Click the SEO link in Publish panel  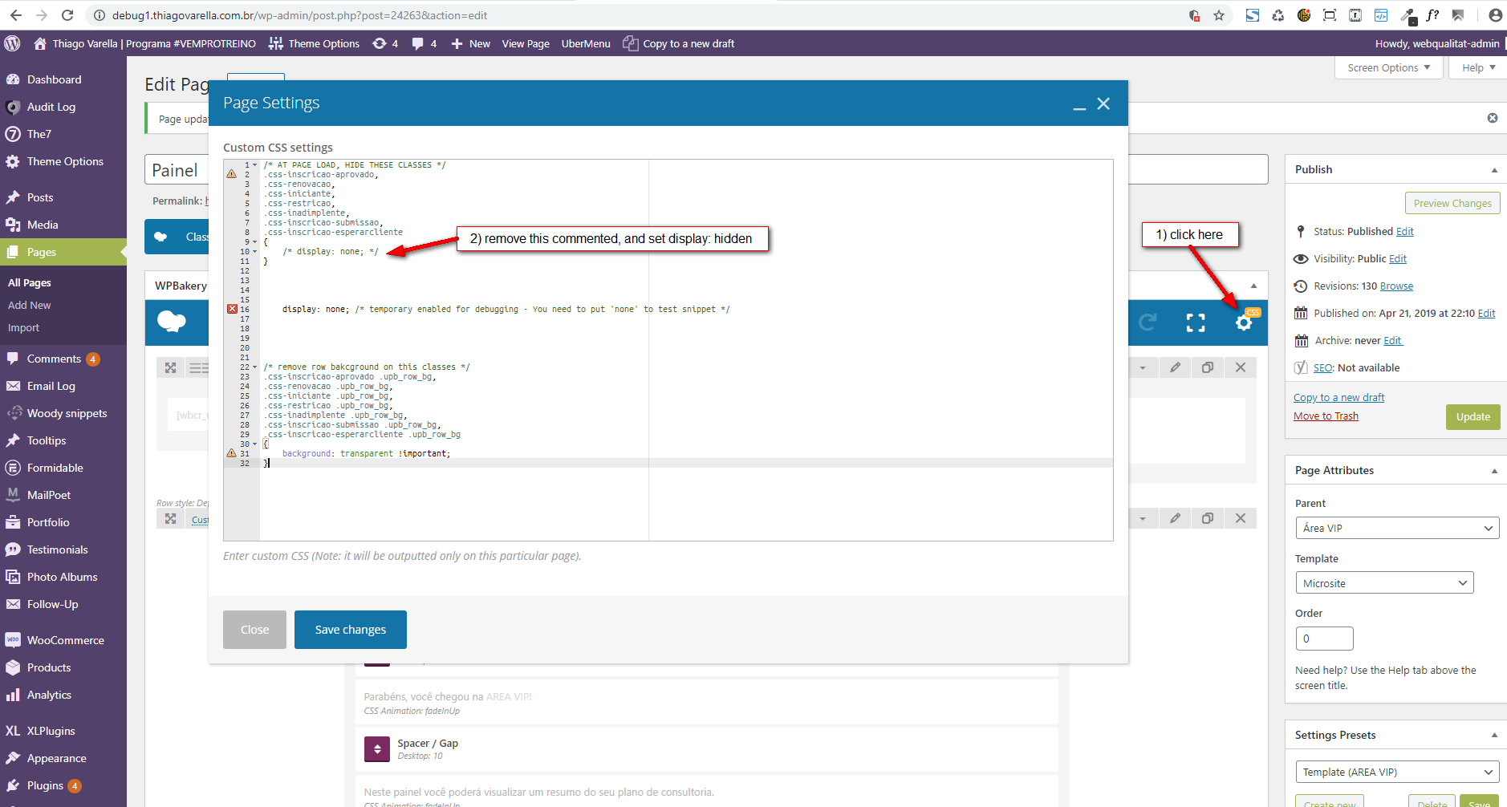1323,368
